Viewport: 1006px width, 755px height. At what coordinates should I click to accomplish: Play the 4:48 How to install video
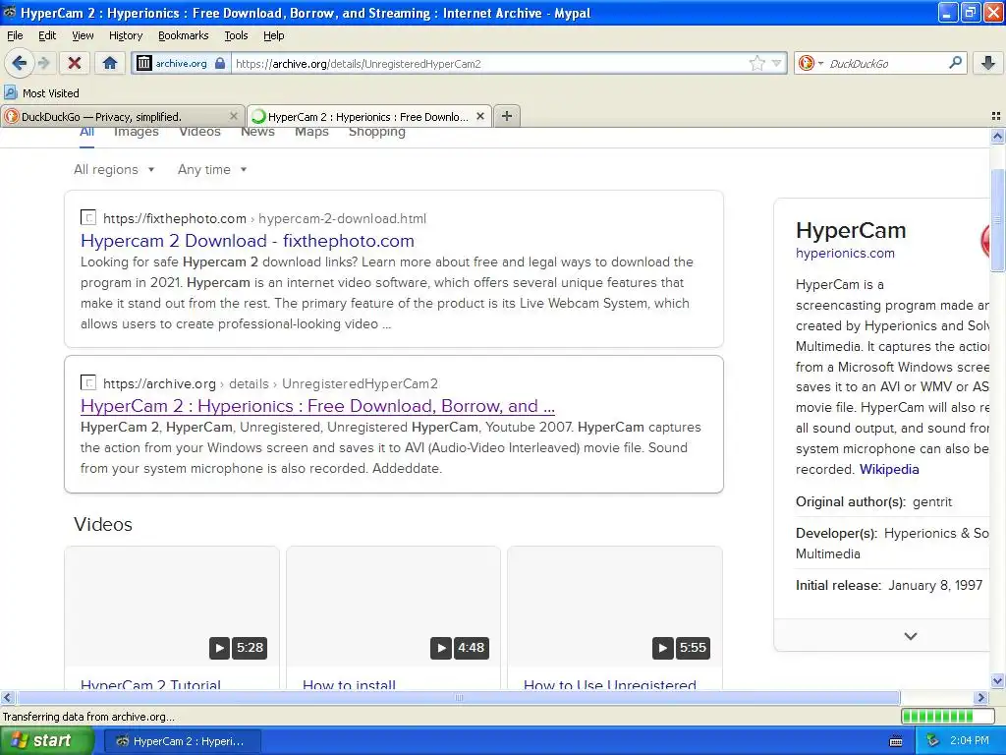(x=440, y=647)
